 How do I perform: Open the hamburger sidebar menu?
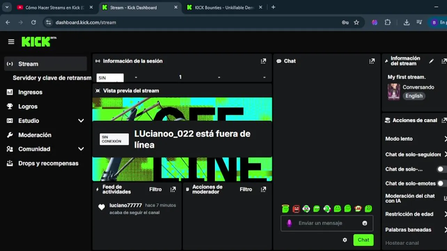pos(11,42)
